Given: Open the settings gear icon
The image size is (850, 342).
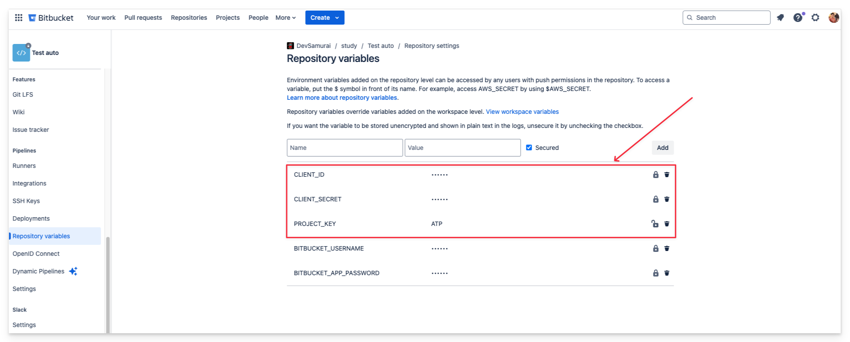Looking at the screenshot, I should [x=815, y=18].
